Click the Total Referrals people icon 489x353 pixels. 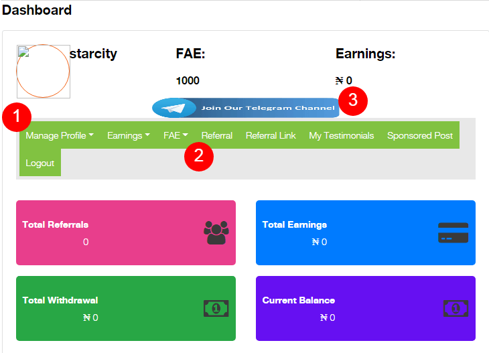[x=216, y=232]
